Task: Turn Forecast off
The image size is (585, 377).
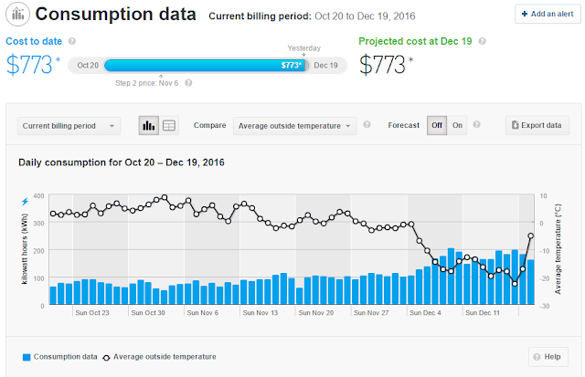Action: coord(437,126)
